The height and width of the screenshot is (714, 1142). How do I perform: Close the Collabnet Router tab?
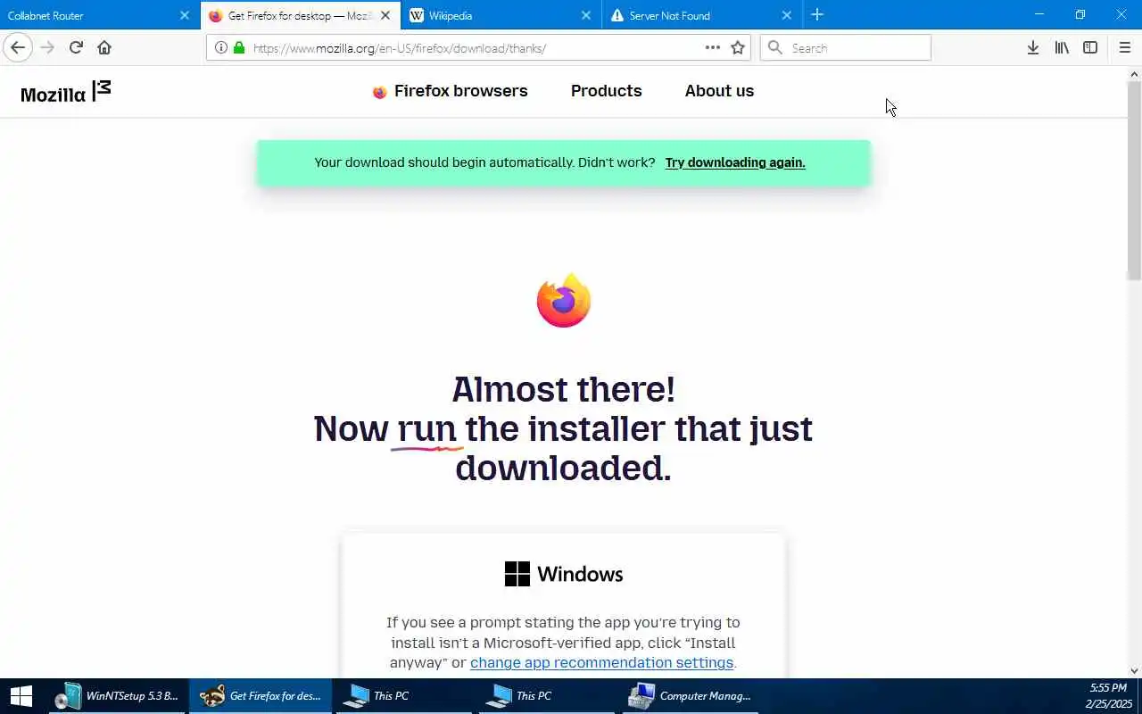[x=185, y=15]
